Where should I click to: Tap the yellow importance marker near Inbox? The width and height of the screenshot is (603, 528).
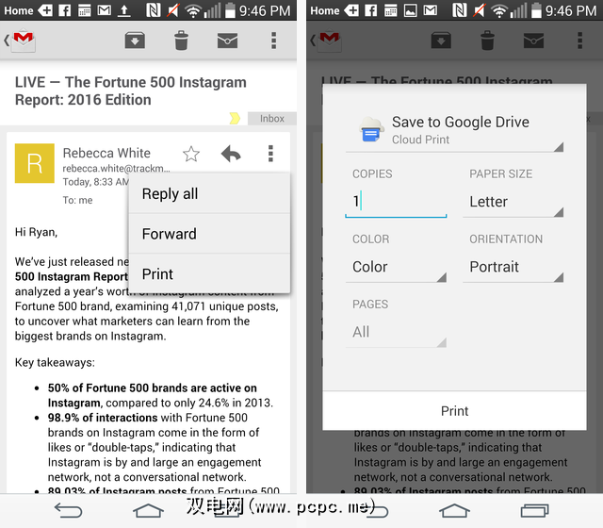tap(235, 118)
